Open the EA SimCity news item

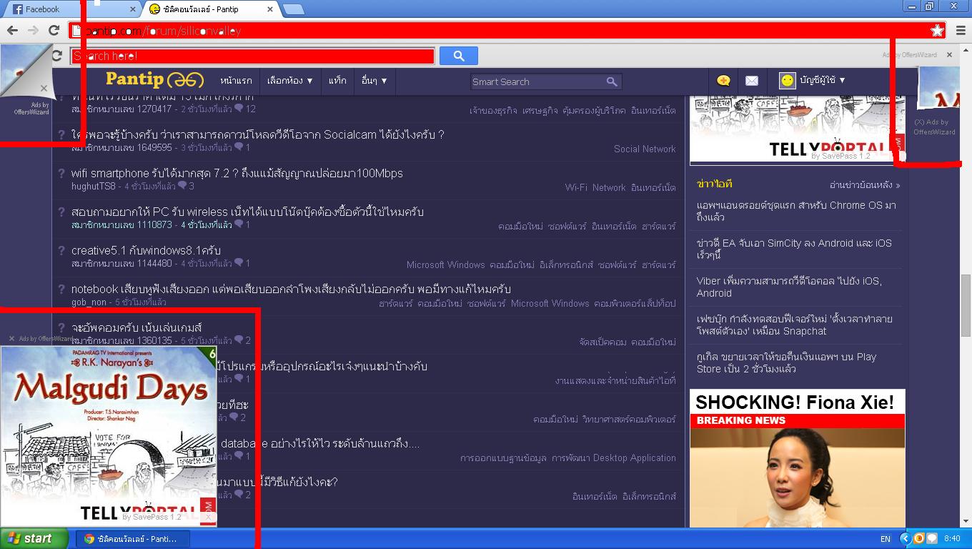pyautogui.click(x=794, y=249)
